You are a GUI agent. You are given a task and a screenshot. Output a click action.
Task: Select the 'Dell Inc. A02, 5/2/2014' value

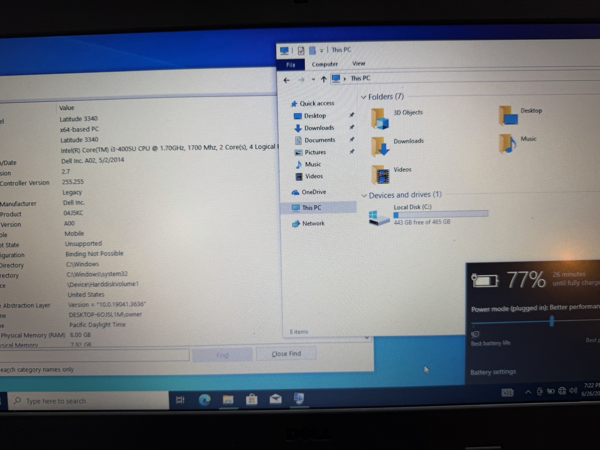click(x=93, y=160)
